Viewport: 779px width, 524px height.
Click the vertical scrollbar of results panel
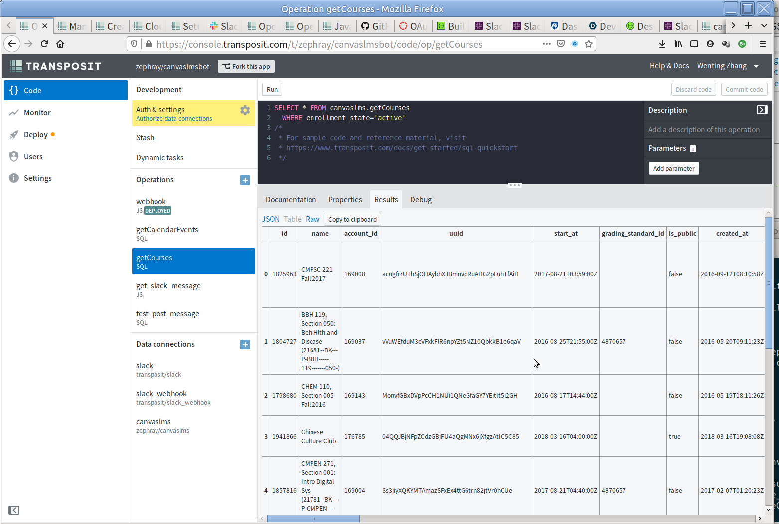[x=768, y=284]
